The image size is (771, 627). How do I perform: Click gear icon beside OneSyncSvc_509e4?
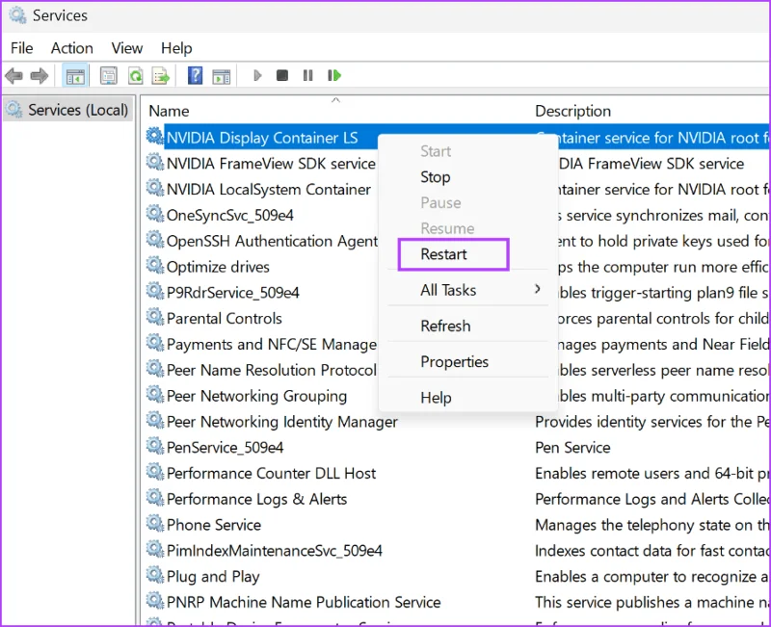pos(155,214)
